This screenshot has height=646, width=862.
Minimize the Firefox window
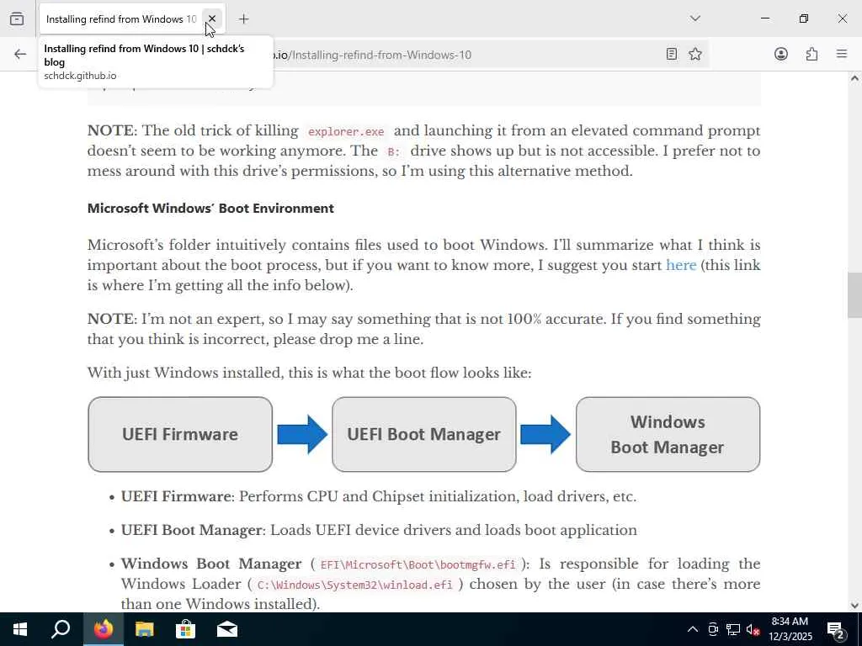coord(764,19)
